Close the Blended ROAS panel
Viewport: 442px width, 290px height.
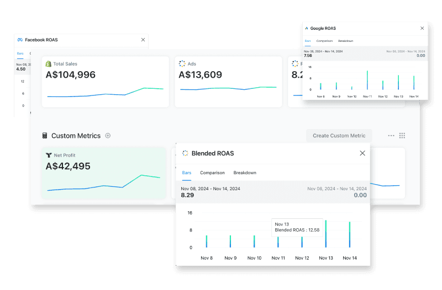[362, 153]
